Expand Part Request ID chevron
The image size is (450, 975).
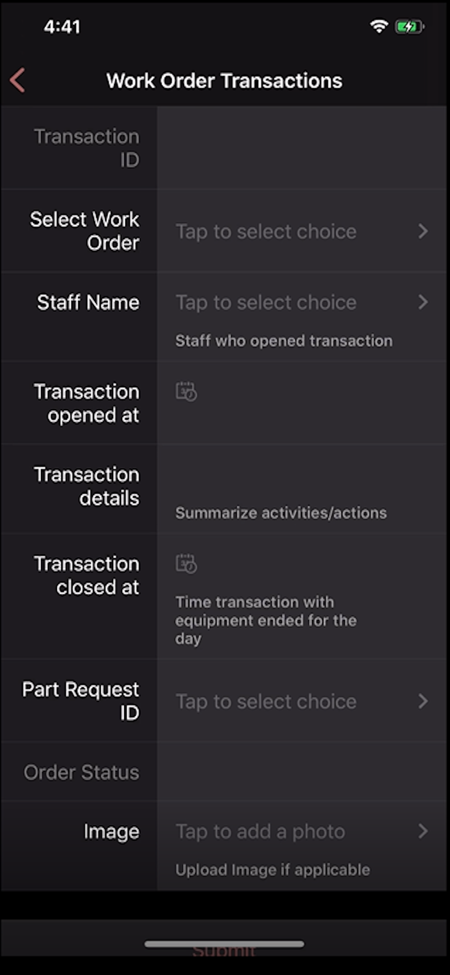pos(423,702)
